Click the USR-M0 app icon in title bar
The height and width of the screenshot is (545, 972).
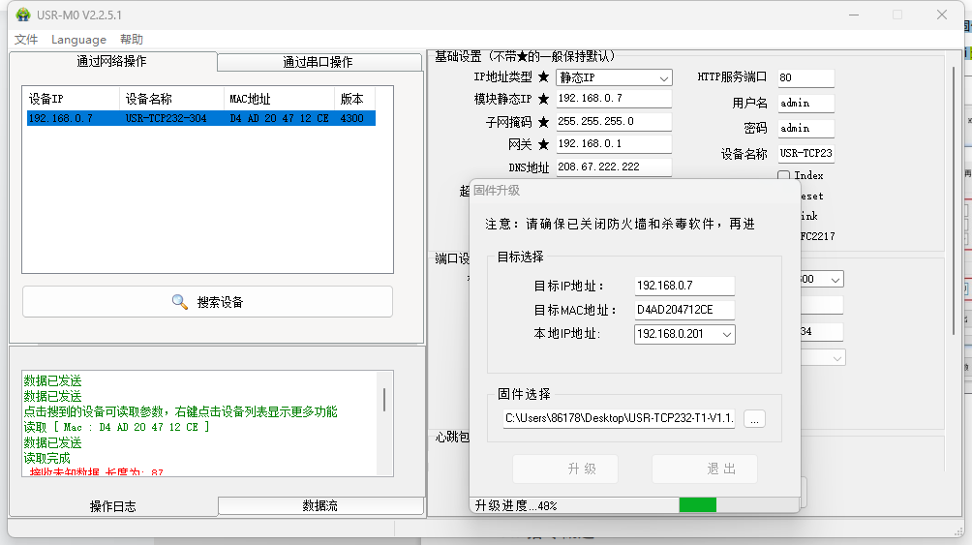(22, 15)
